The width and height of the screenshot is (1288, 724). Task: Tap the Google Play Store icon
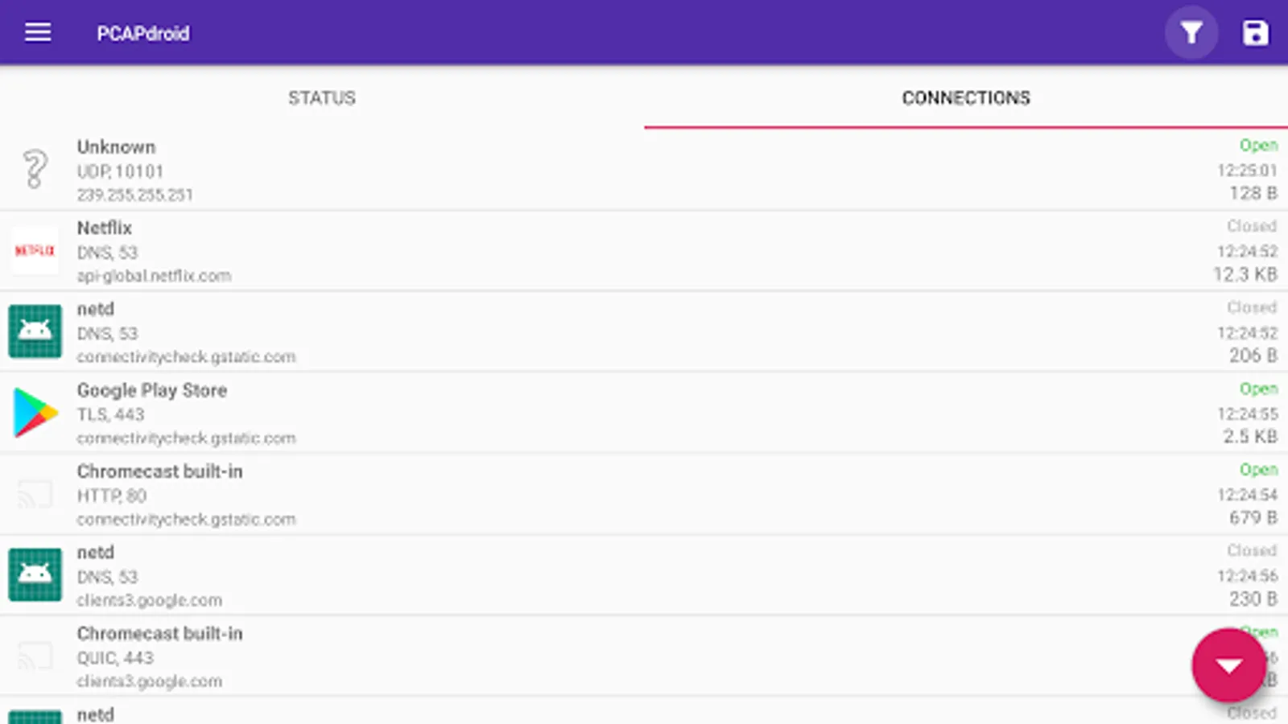[35, 413]
